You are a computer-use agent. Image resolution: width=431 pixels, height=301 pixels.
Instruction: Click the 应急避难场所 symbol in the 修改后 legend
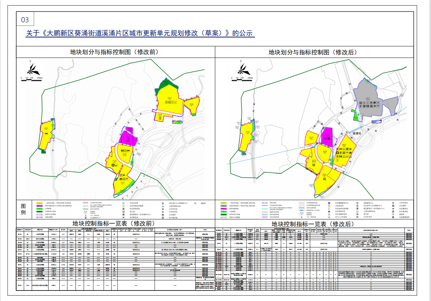[393, 217]
